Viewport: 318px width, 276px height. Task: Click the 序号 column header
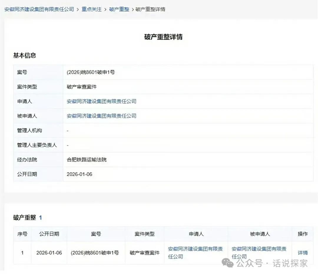[22, 234]
